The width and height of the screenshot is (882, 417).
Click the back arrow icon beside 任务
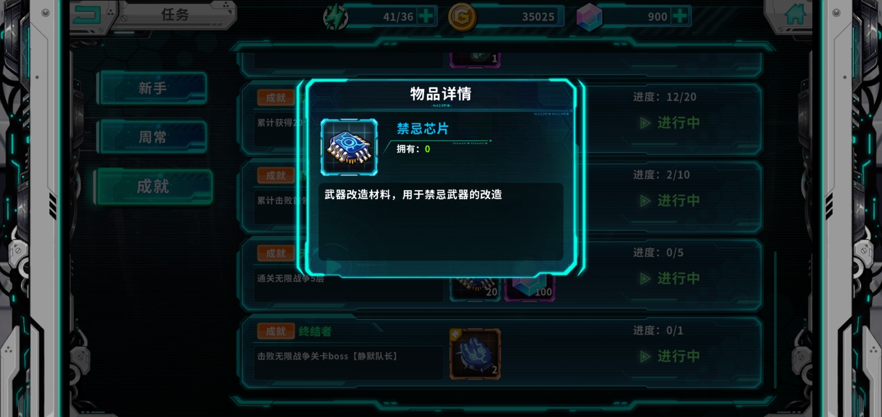point(88,14)
